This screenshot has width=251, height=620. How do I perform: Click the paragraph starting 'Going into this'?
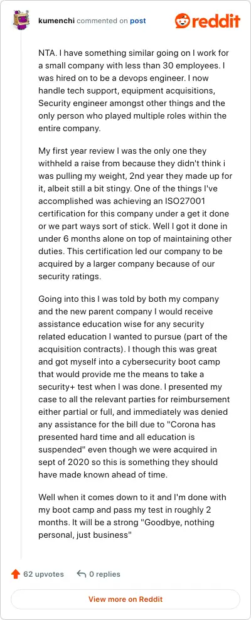click(134, 387)
